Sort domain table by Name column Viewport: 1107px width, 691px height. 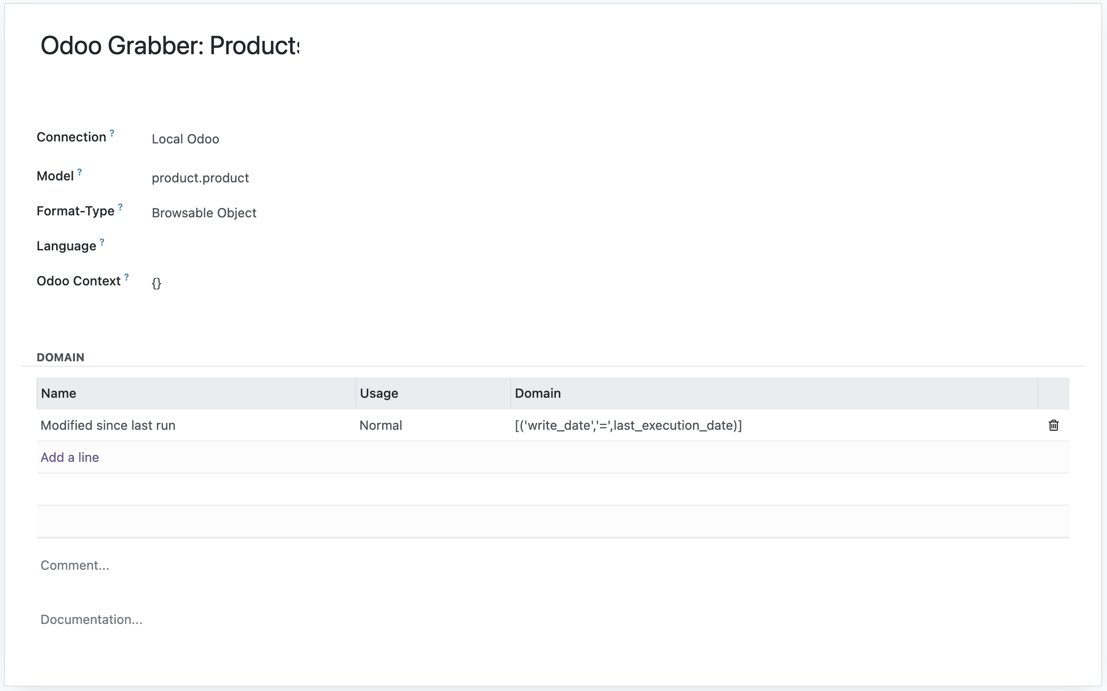(x=196, y=393)
